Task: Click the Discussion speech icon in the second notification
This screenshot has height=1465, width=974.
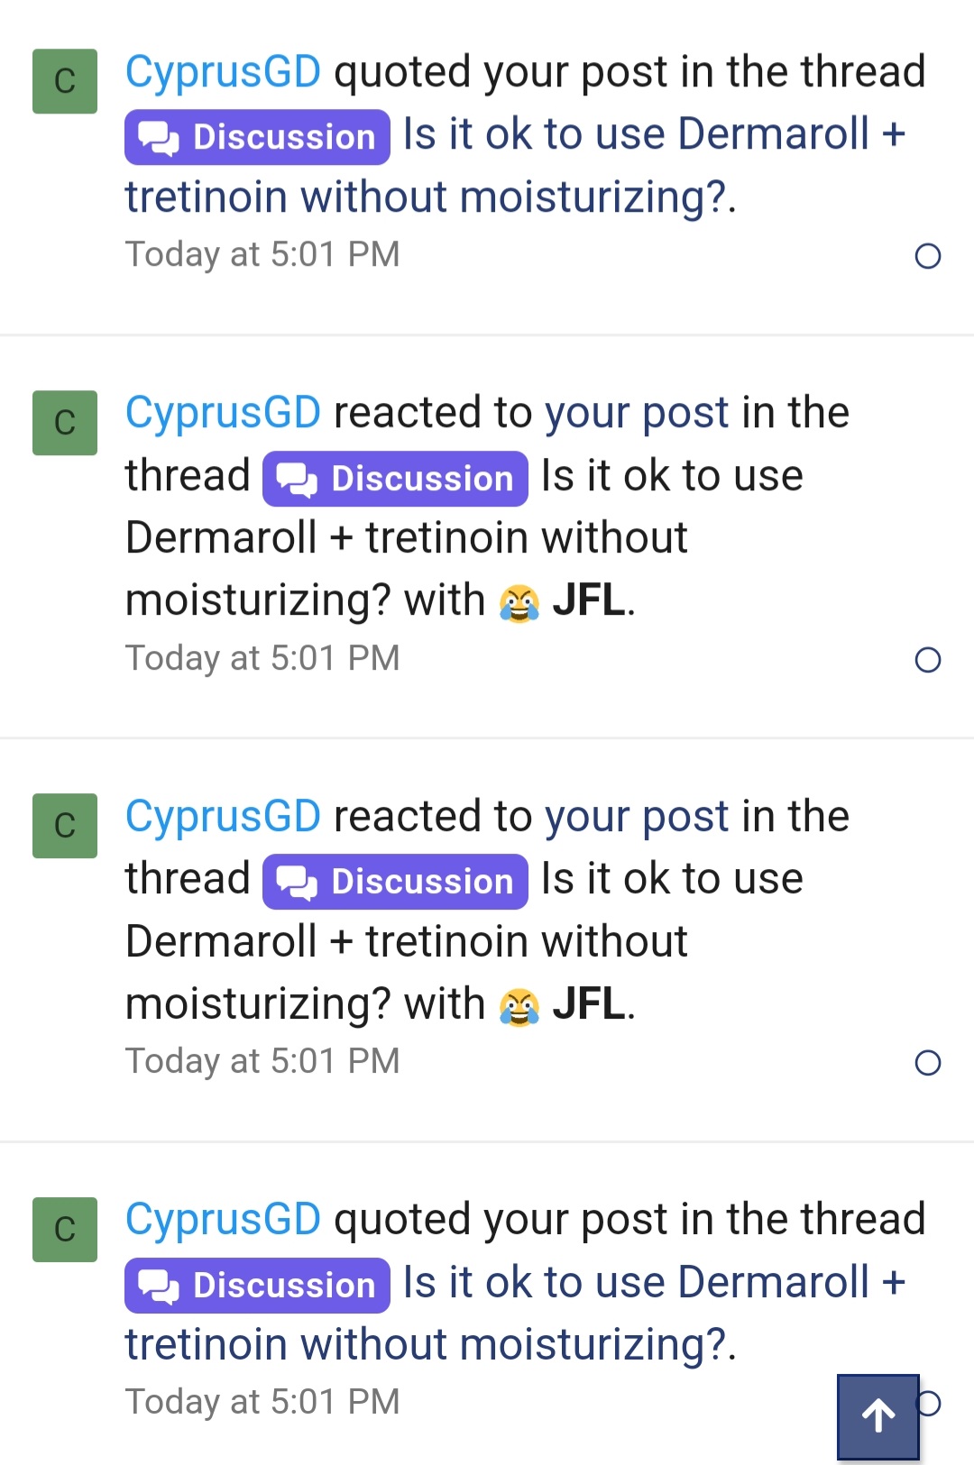Action: (x=295, y=478)
